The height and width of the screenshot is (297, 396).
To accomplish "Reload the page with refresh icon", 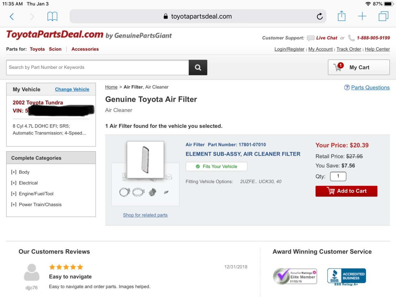I will point(320,16).
